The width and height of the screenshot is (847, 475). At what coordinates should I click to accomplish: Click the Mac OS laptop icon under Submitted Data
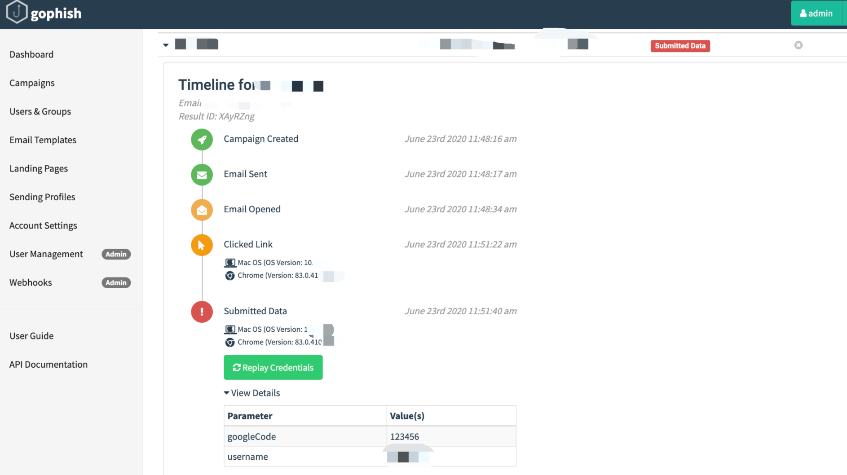pos(230,330)
